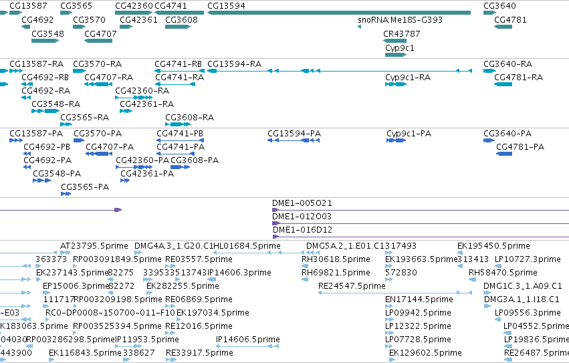569x363 pixels.
Task: Click the CG13587 gene label
Action: coord(28,6)
